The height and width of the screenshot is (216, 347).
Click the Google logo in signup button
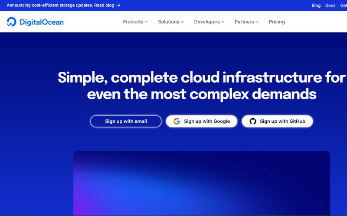pyautogui.click(x=177, y=121)
